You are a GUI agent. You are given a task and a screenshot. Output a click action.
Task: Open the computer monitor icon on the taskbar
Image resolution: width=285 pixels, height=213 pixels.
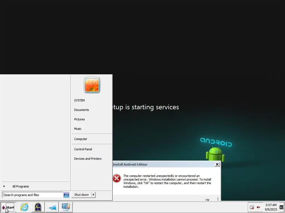[x=66, y=207]
